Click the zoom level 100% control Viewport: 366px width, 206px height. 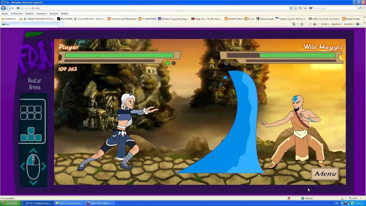tap(356, 198)
